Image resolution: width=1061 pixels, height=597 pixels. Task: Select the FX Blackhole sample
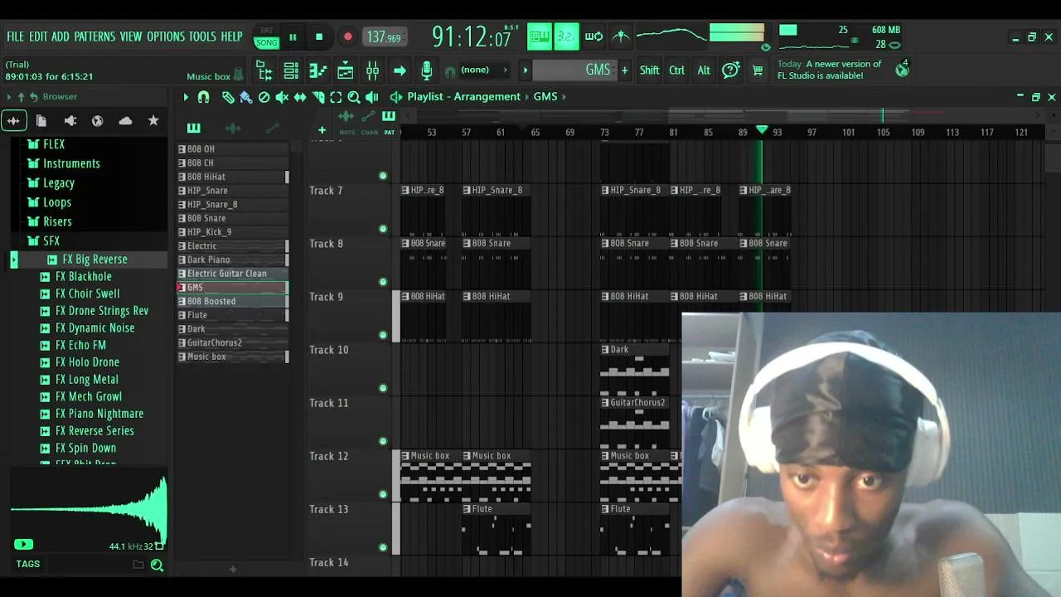(x=84, y=277)
